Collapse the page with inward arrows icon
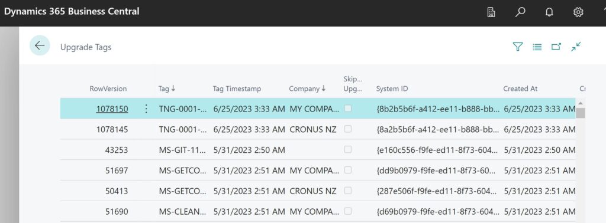Screen dimensions: 606x223 click(x=576, y=47)
